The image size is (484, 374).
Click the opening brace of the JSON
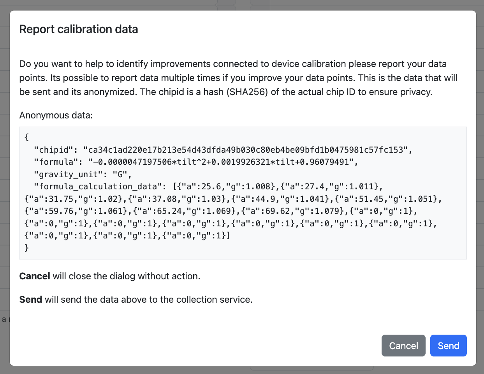[26, 137]
